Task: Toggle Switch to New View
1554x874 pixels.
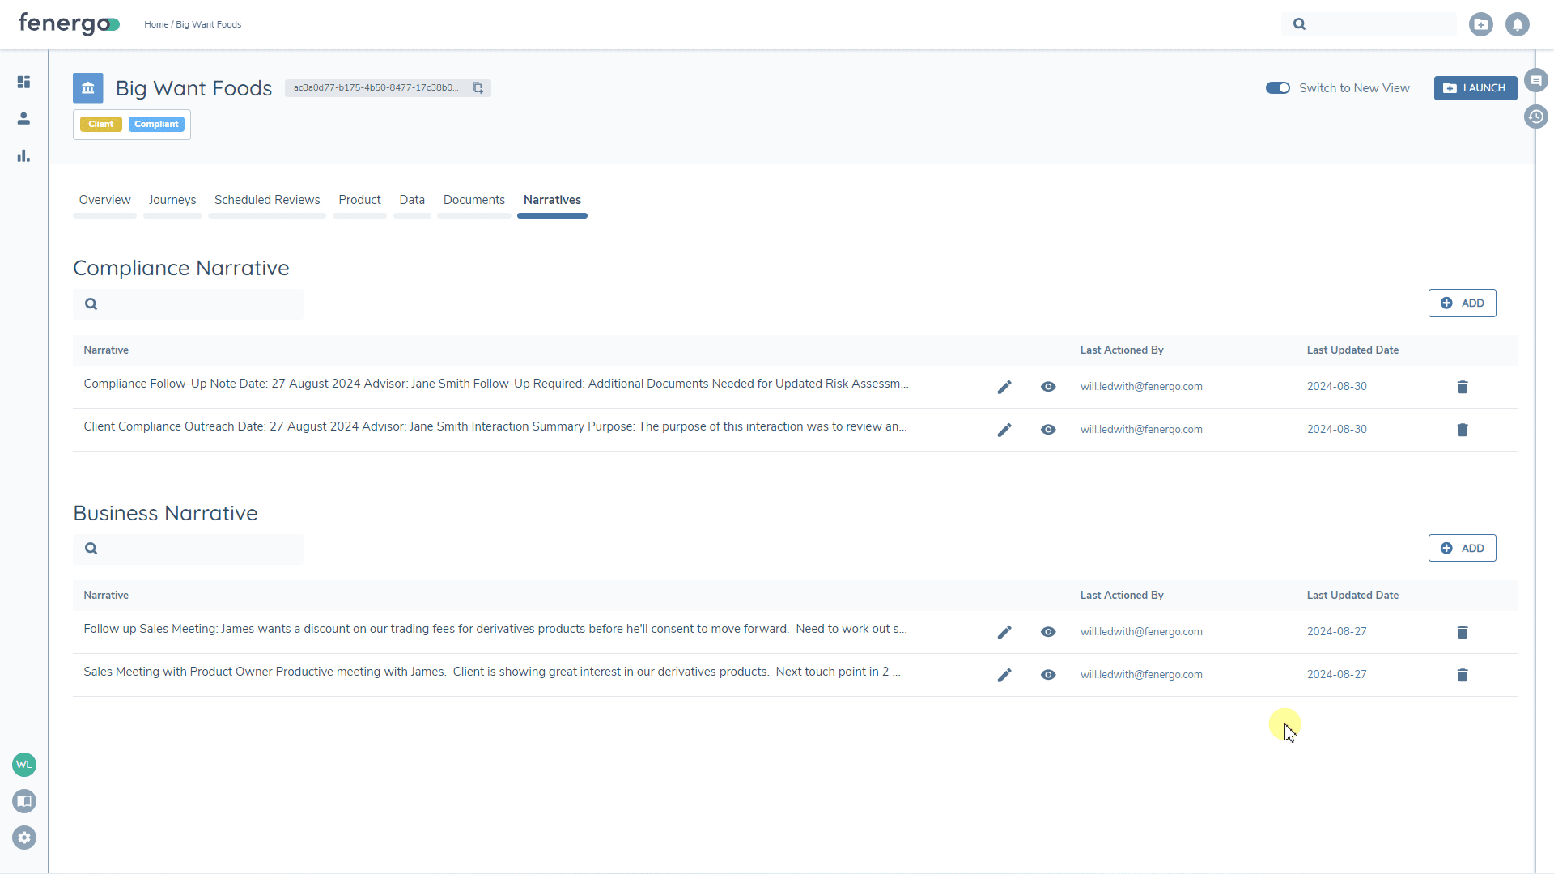Action: tap(1277, 87)
